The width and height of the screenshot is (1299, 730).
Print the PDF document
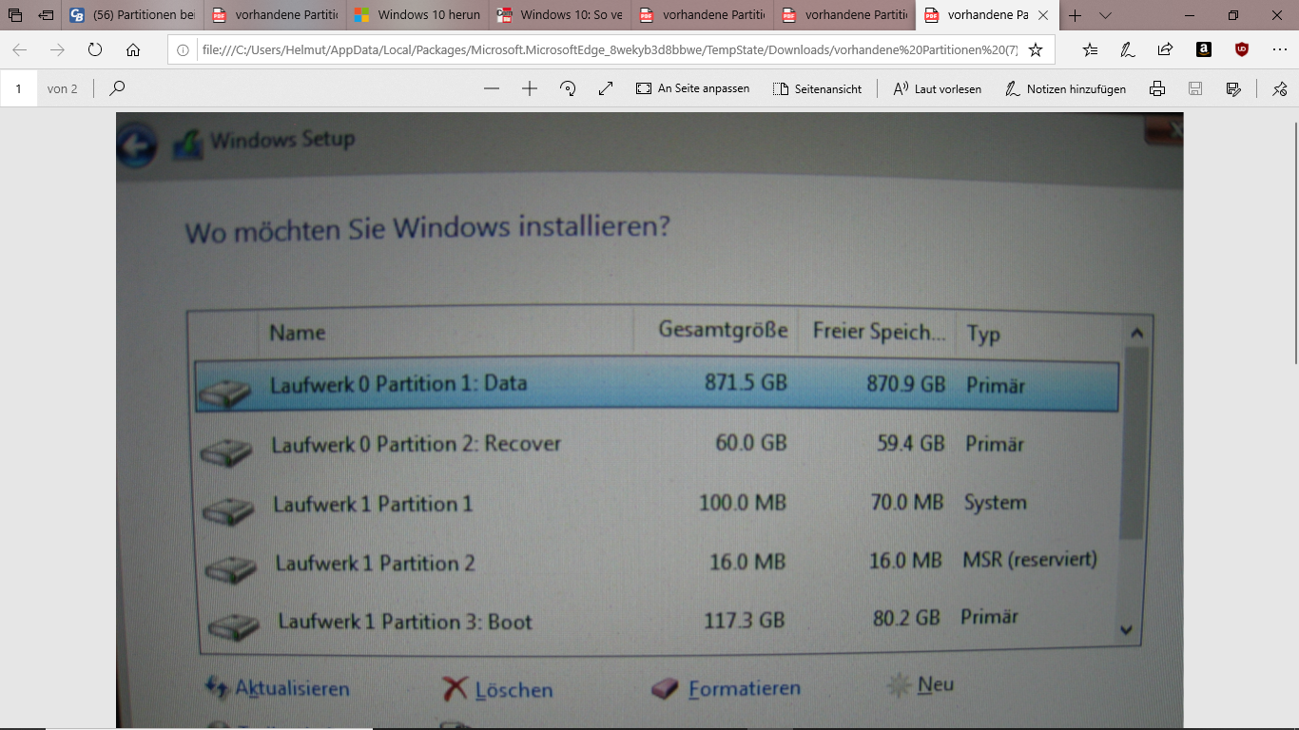1157,88
